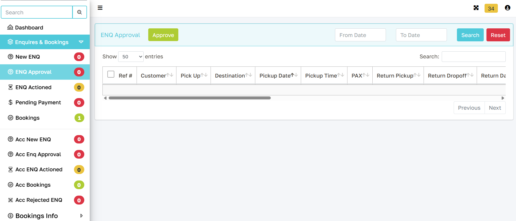516x221 pixels.
Task: Open the Show entries dropdown
Action: [x=131, y=57]
